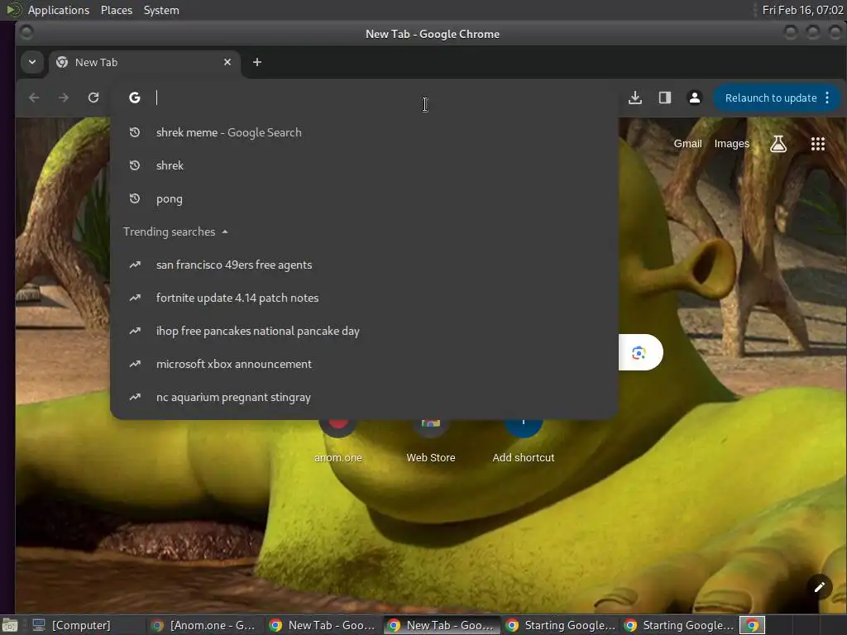Viewport: 847px width, 635px height.
Task: Switch to the New Tab browser tab
Action: tap(144, 62)
